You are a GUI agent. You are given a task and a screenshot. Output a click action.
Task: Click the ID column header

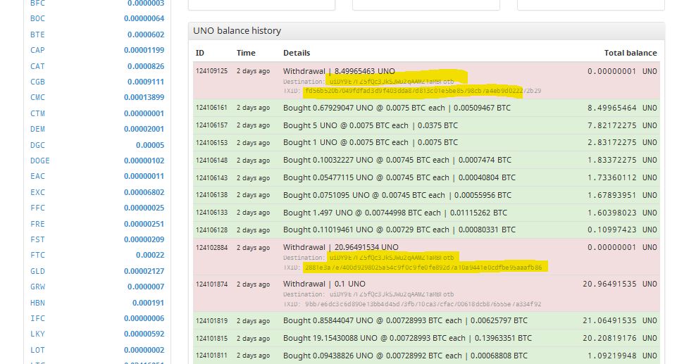200,53
